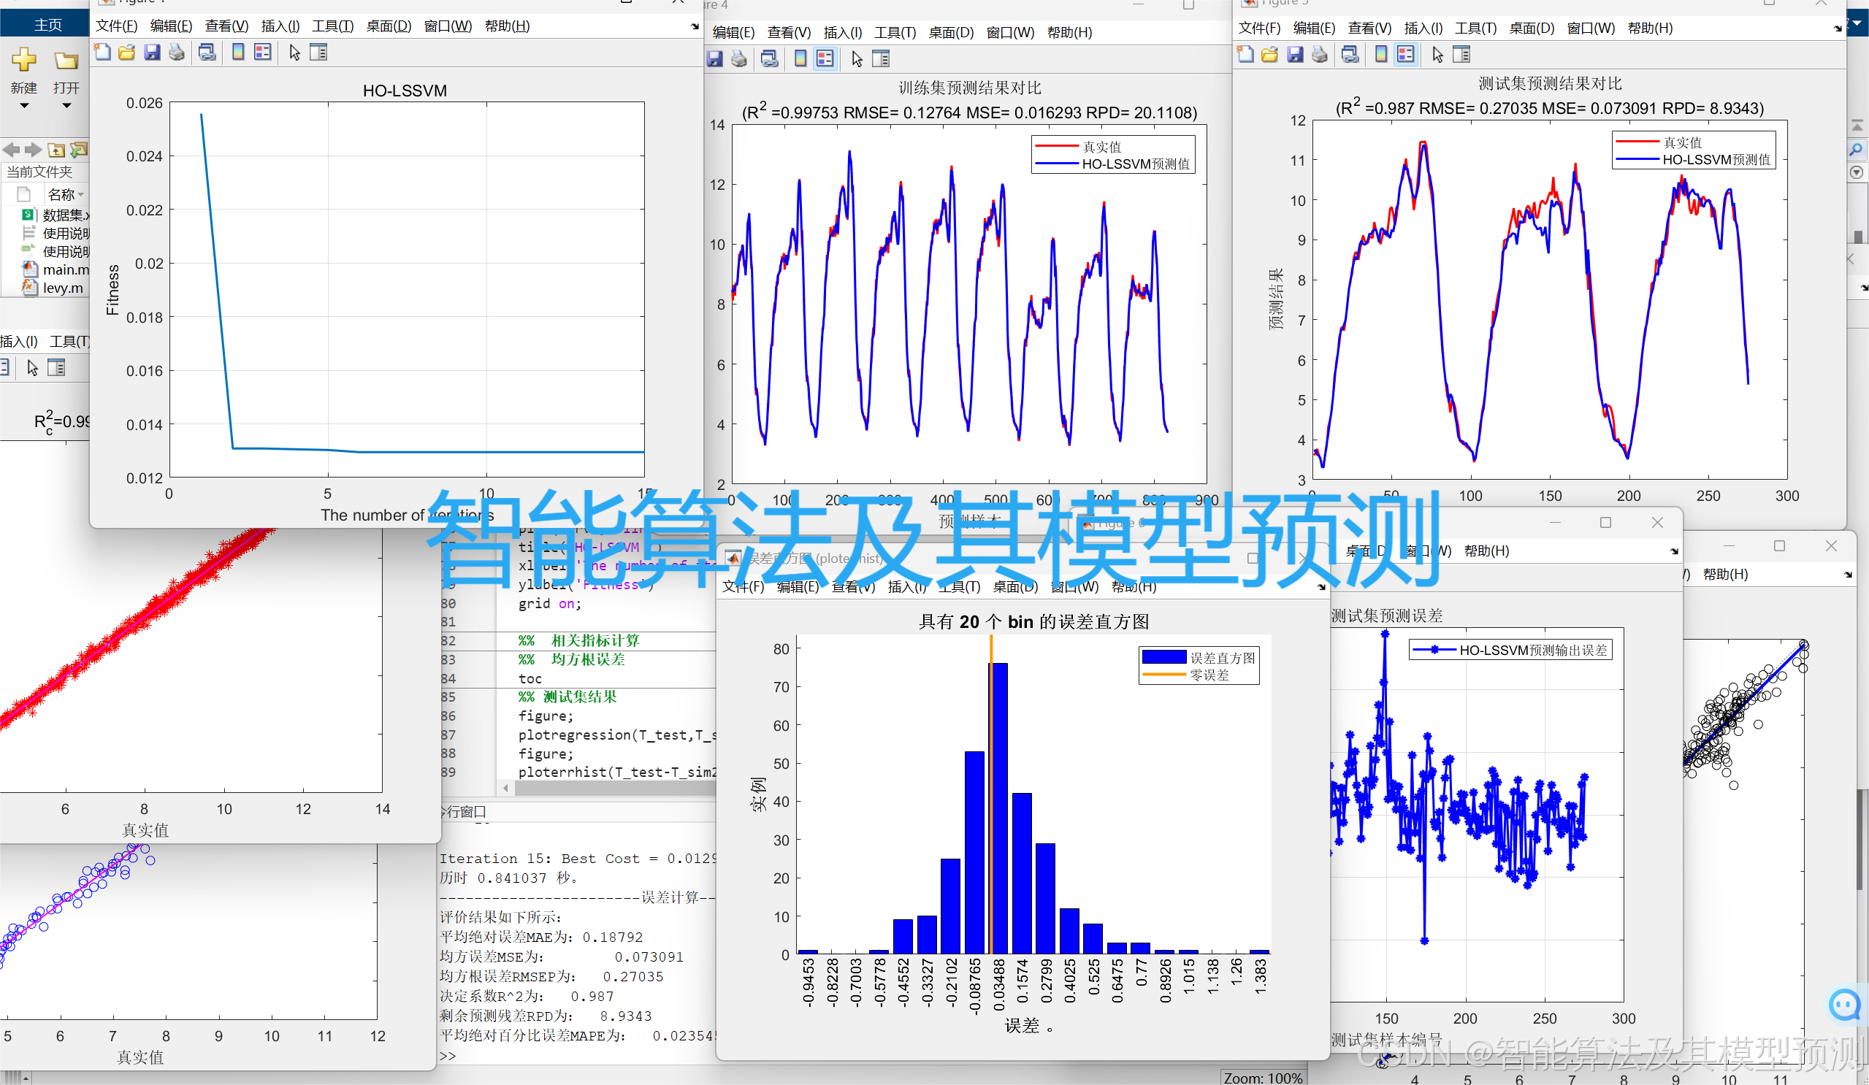Viewport: 1869px width, 1085px height.
Task: Toggle Edit Plot arrow in test set figure
Action: pyautogui.click(x=1437, y=55)
